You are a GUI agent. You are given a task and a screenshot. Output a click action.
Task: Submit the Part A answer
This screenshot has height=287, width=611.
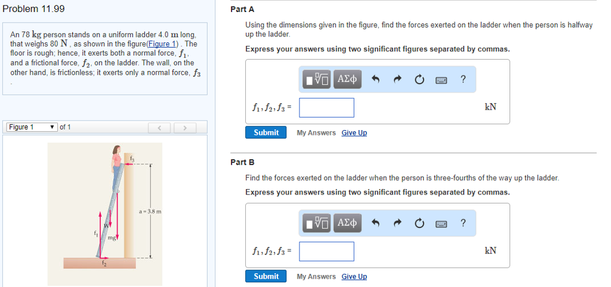click(x=266, y=132)
